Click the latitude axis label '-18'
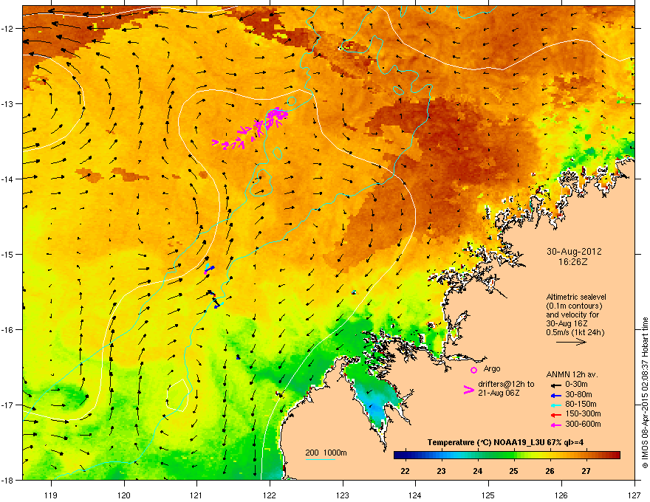Image resolution: width=650 pixels, height=502 pixels. (x=8, y=480)
